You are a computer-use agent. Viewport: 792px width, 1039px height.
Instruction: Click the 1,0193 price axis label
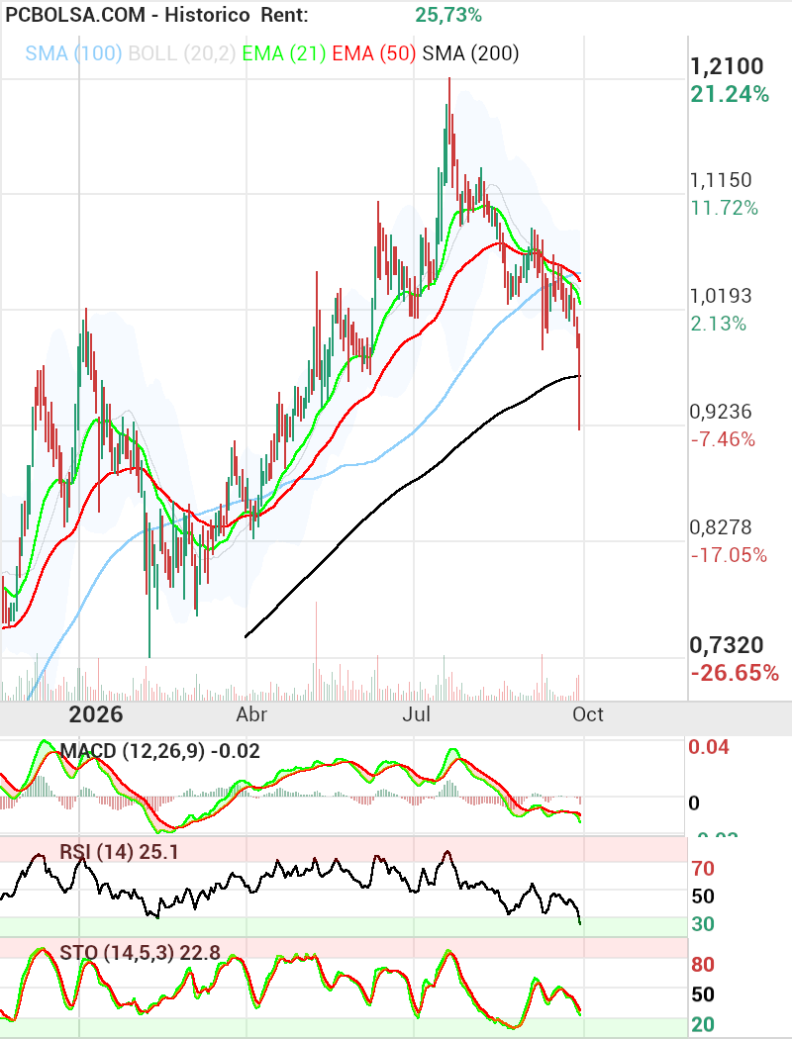[x=721, y=296]
